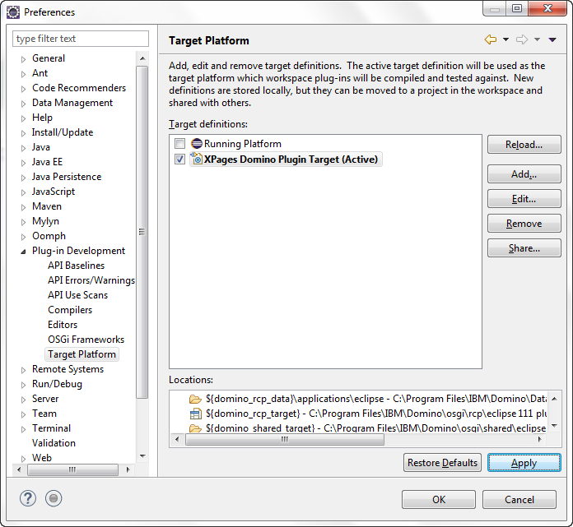573x527 pixels.
Task: Click the domino_shared_target folder icon
Action: pos(195,428)
